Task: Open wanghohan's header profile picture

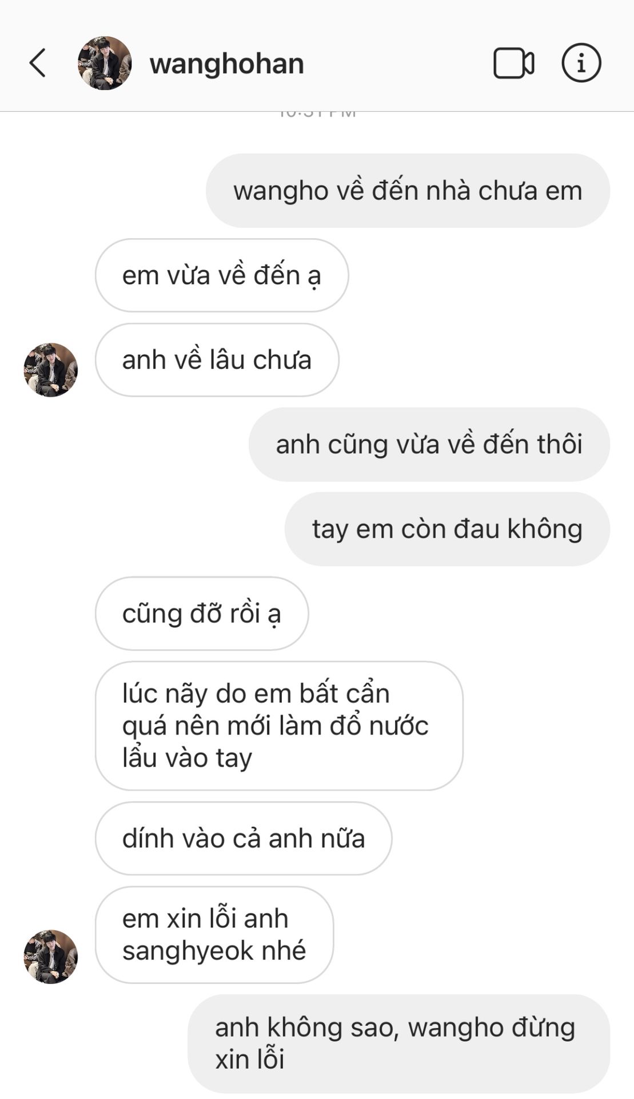Action: pos(105,63)
